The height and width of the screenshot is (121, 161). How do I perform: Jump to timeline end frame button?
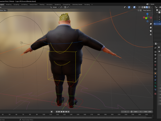(68, 112)
